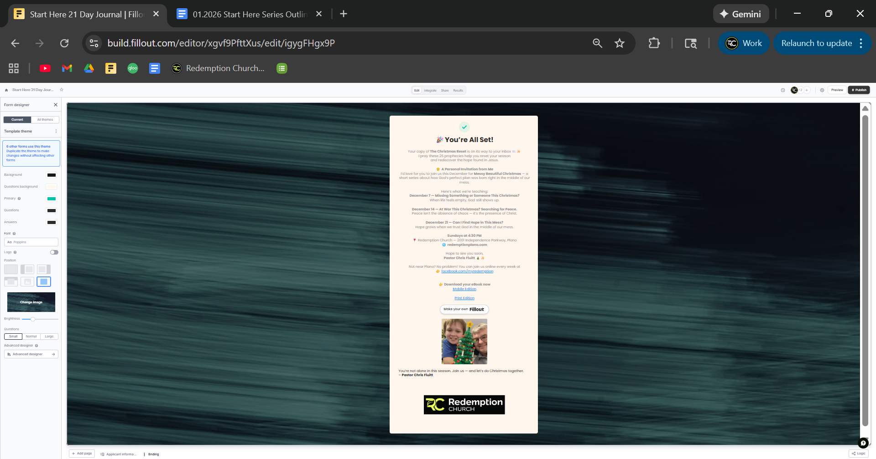Click the Publish button

click(859, 90)
